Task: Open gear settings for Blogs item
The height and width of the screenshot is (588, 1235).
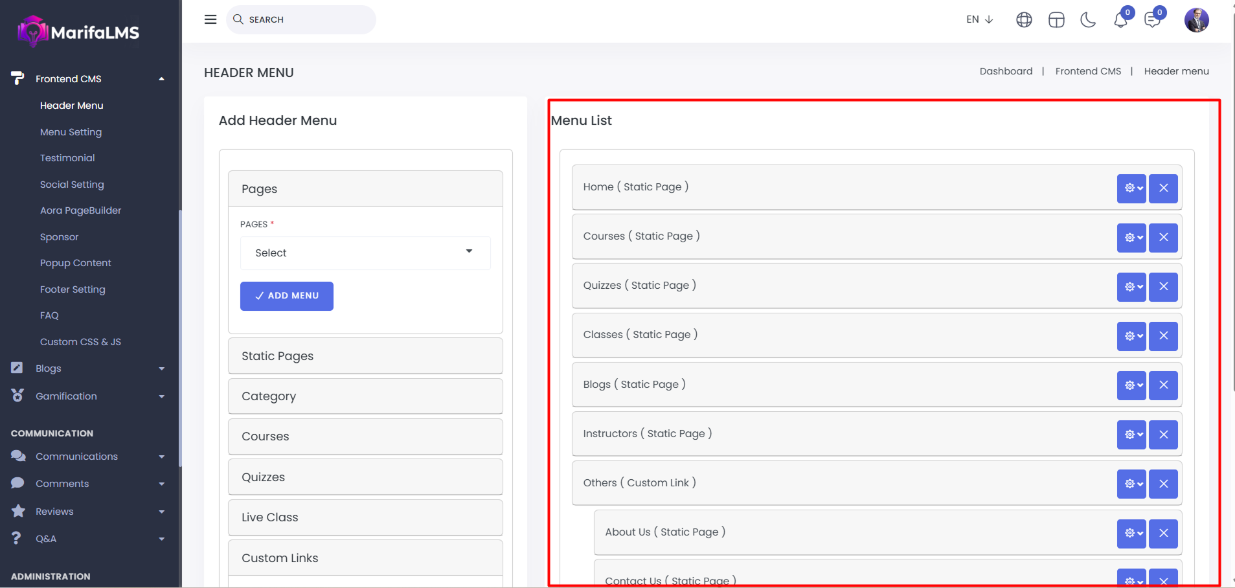Action: (1131, 385)
